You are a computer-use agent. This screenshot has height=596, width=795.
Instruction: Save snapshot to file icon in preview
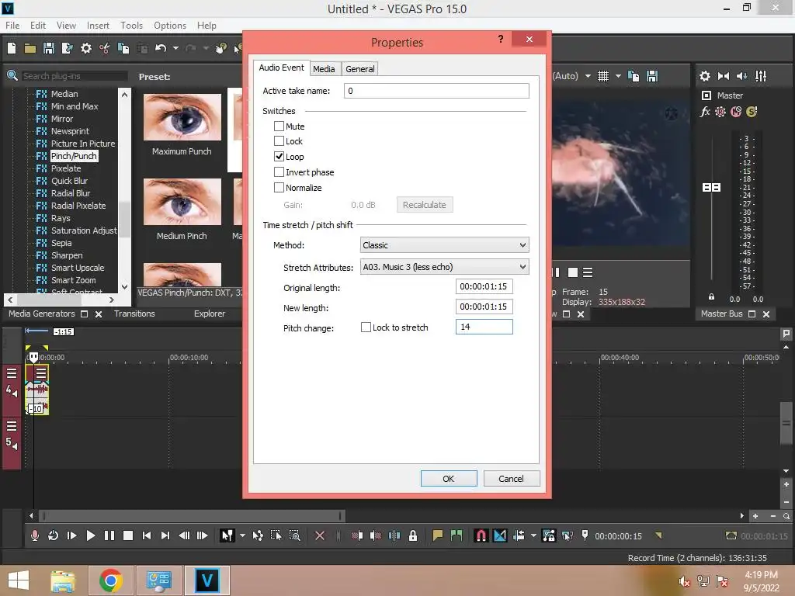(652, 76)
